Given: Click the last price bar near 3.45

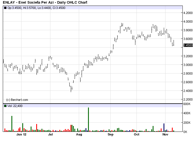Looking at the screenshot, I should [174, 43].
